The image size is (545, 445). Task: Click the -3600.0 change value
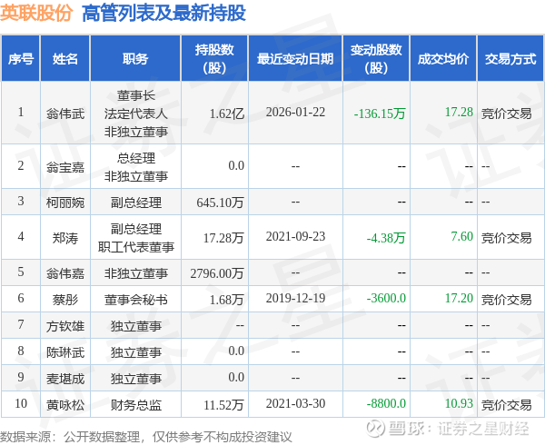(x=386, y=298)
